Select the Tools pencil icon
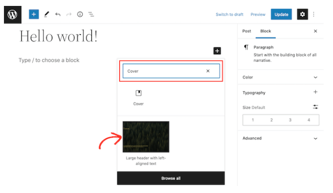The width and height of the screenshot is (333, 193). pyautogui.click(x=46, y=14)
